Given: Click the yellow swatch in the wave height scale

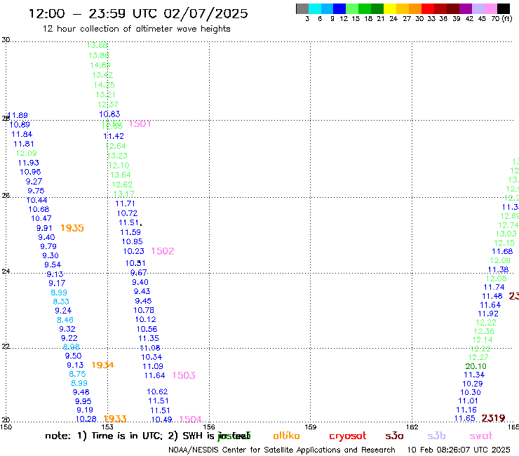Looking at the screenshot, I should tap(390, 8).
